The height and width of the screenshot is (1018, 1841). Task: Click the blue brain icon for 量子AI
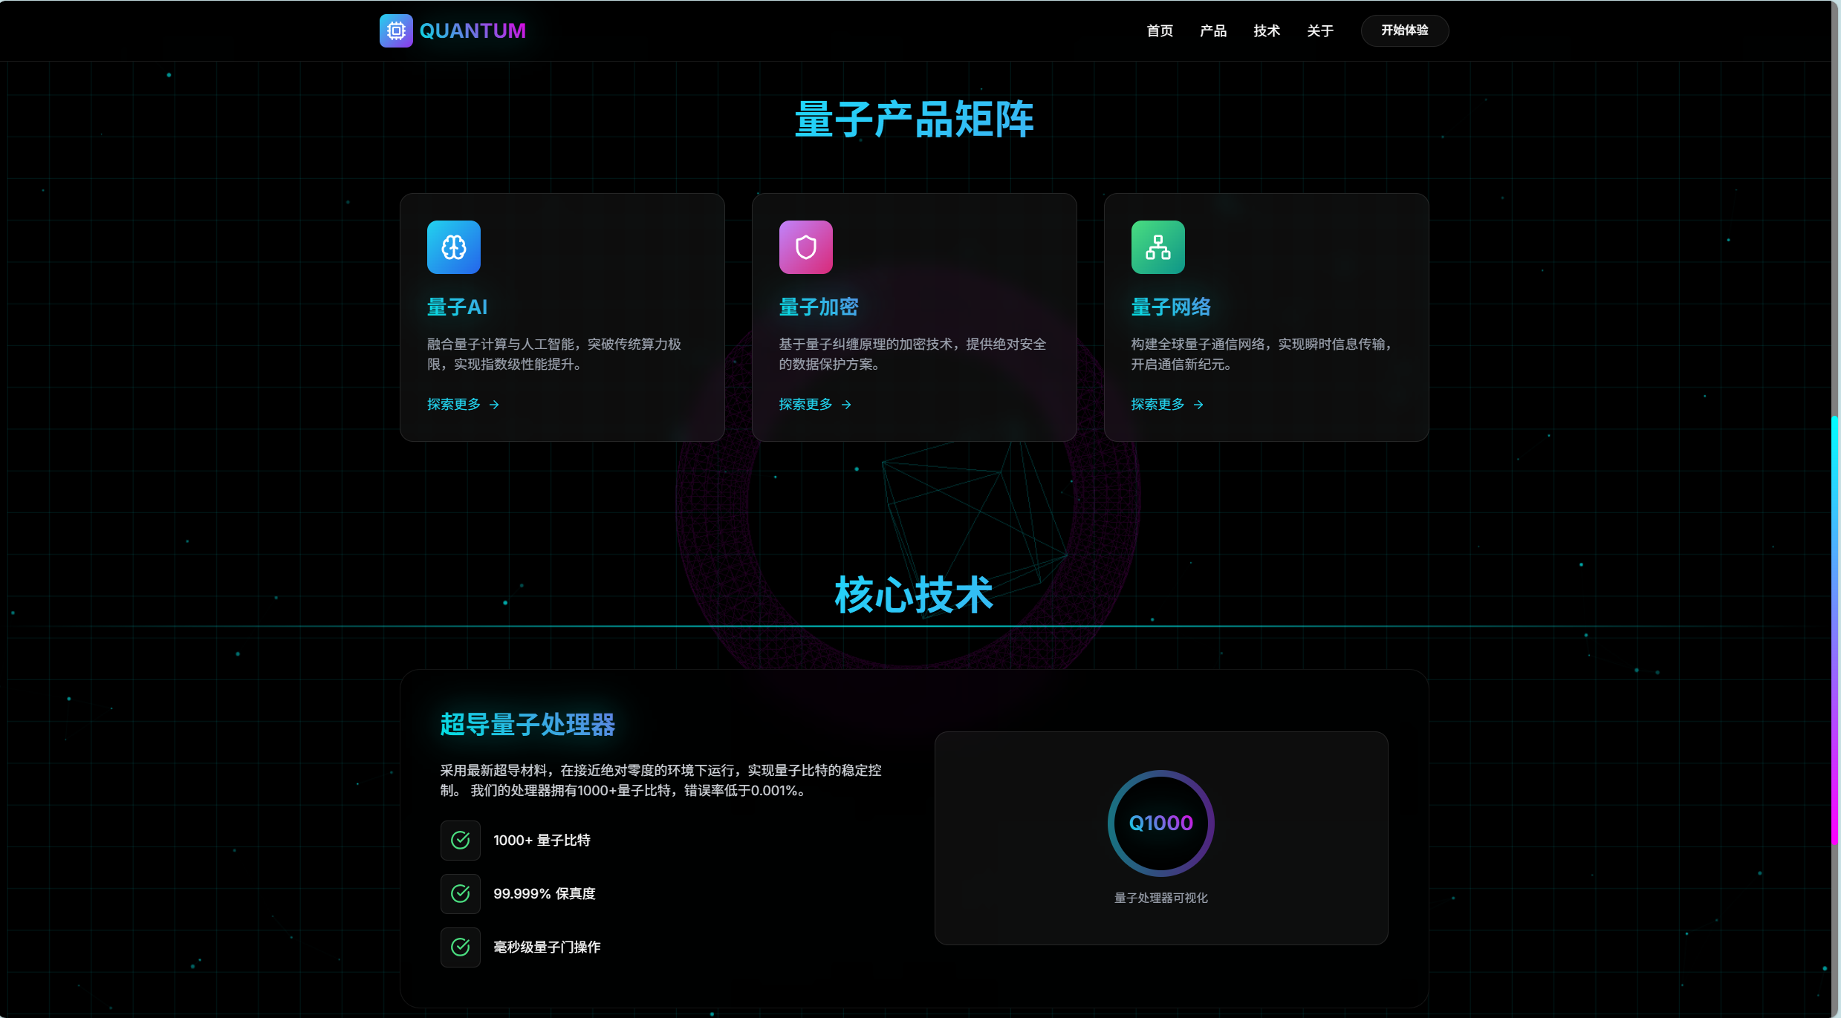pos(454,247)
